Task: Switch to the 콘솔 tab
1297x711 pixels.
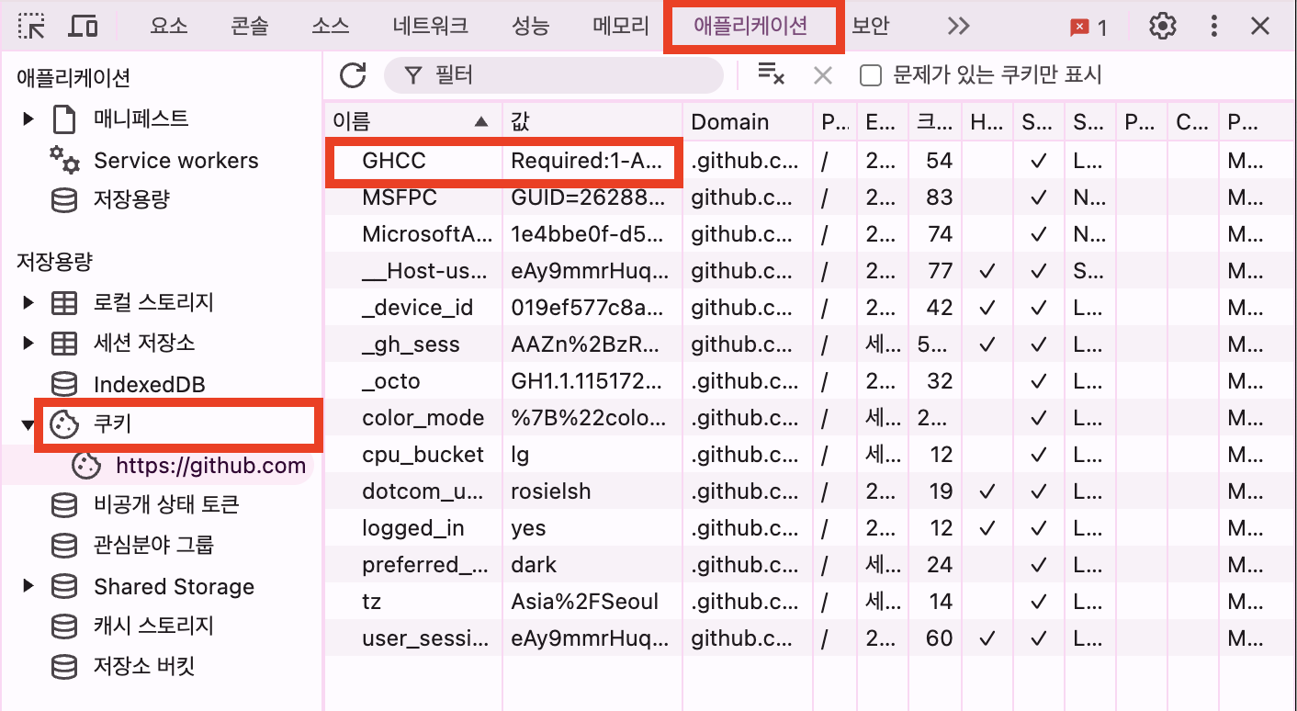Action: (250, 27)
